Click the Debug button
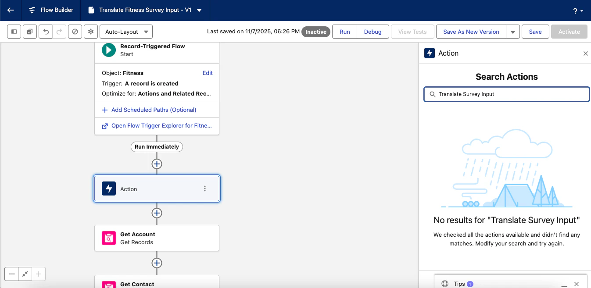The image size is (591, 288). [x=373, y=32]
